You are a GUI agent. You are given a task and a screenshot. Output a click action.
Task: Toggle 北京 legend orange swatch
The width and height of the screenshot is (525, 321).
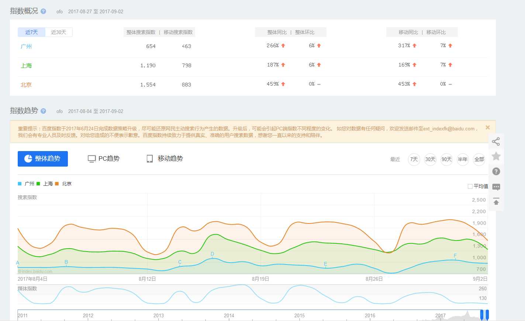(57, 184)
